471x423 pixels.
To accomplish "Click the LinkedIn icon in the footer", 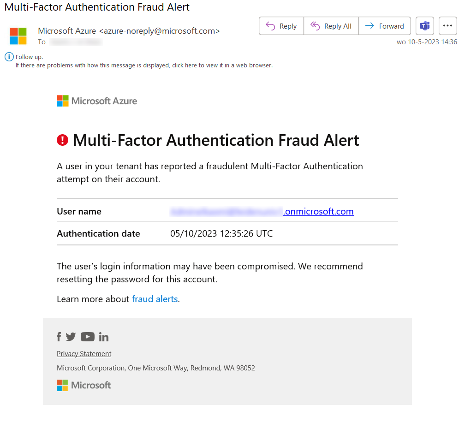I will pos(104,337).
